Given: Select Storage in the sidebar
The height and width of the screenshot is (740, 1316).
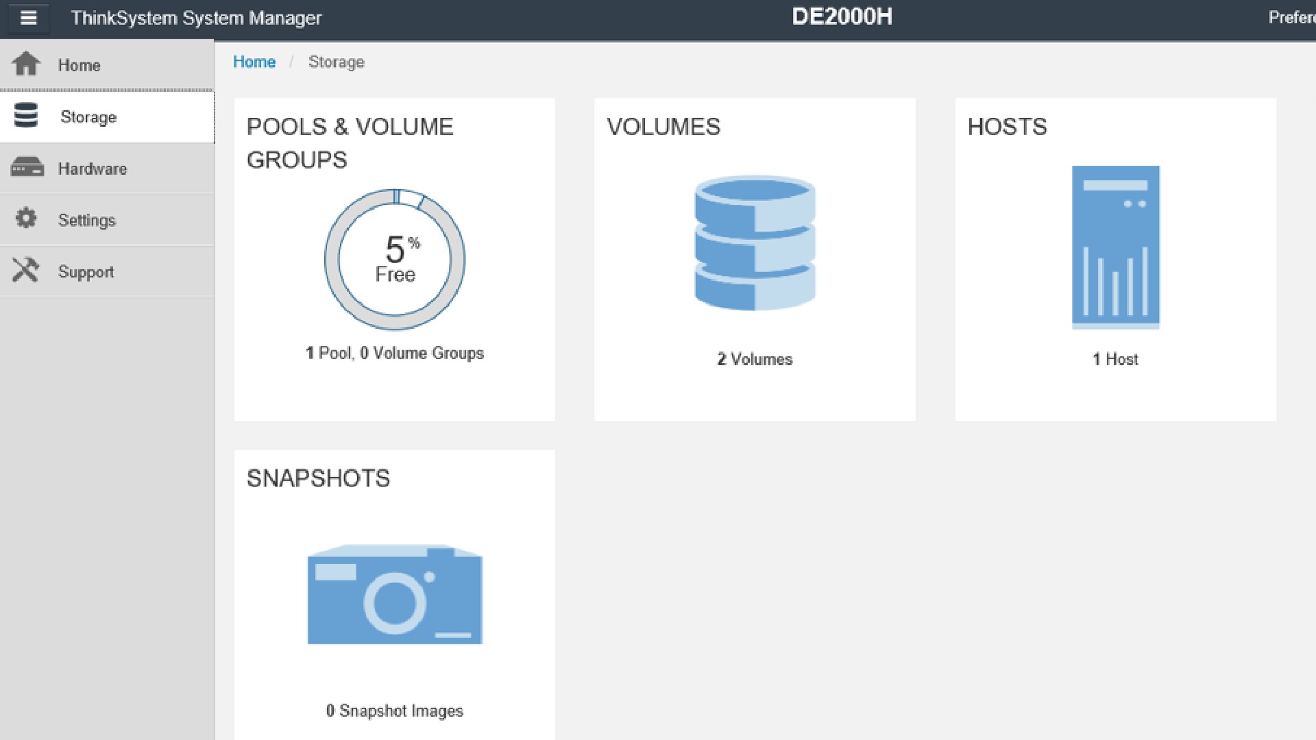Looking at the screenshot, I should tap(107, 117).
